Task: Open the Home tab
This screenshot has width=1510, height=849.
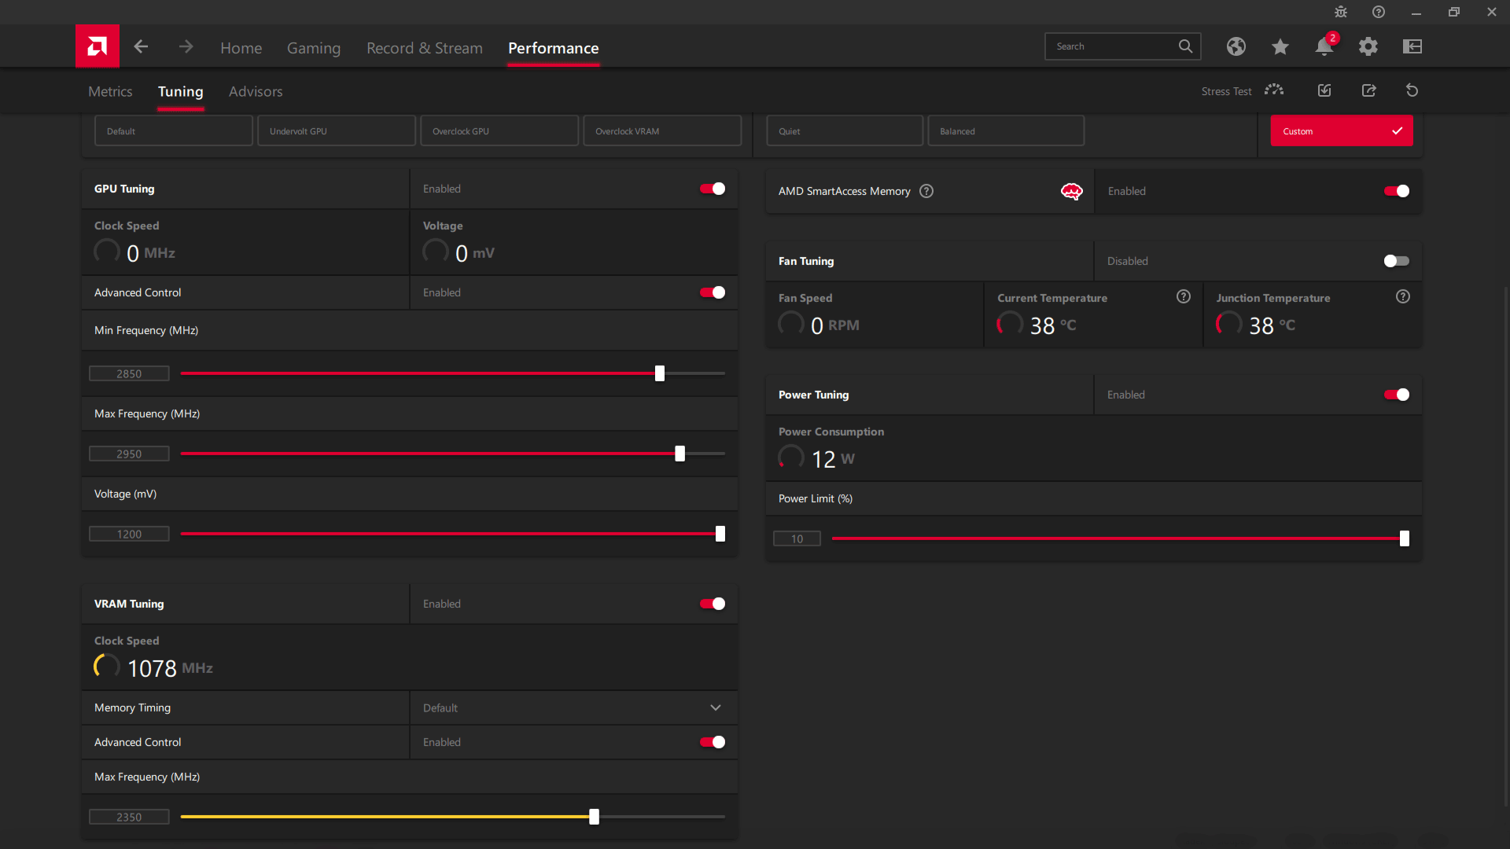Action: click(241, 48)
